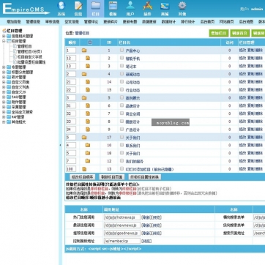Click the file icon in 广告设计 row
The width and height of the screenshot is (265, 265).
(88, 130)
